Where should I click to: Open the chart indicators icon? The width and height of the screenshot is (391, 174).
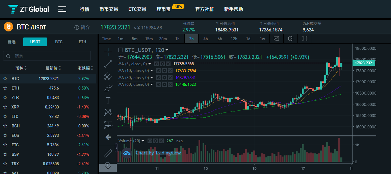[x=276, y=39]
